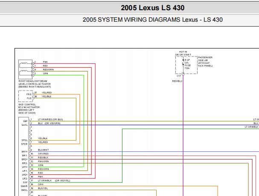Click the LR1+ terminal label
This screenshot has height=196, width=259.
click(x=25, y=167)
